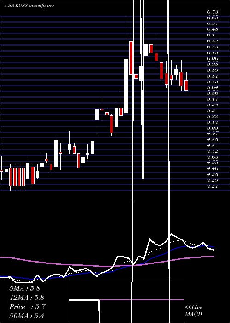
Task: Click the 4.88 price axis label
Action: (213, 140)
